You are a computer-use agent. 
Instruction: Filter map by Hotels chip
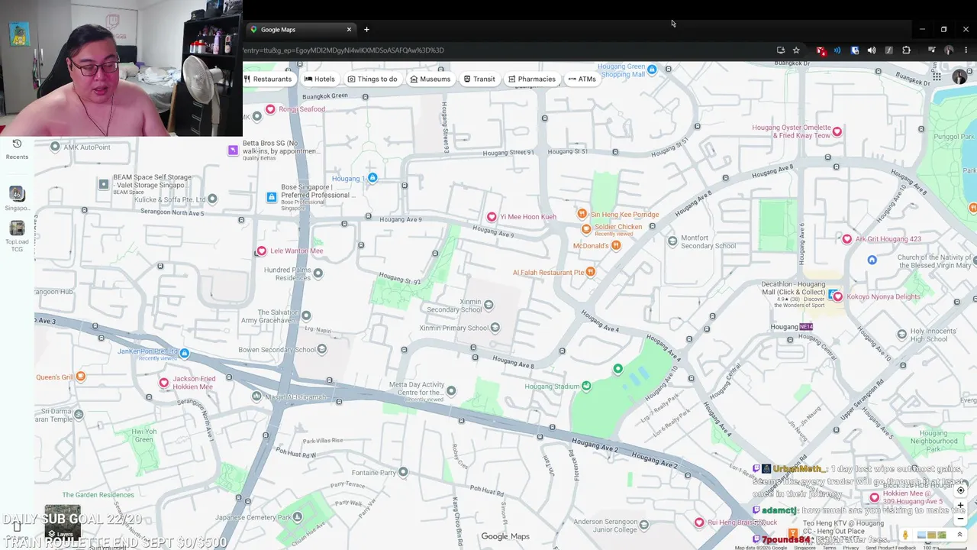click(319, 79)
